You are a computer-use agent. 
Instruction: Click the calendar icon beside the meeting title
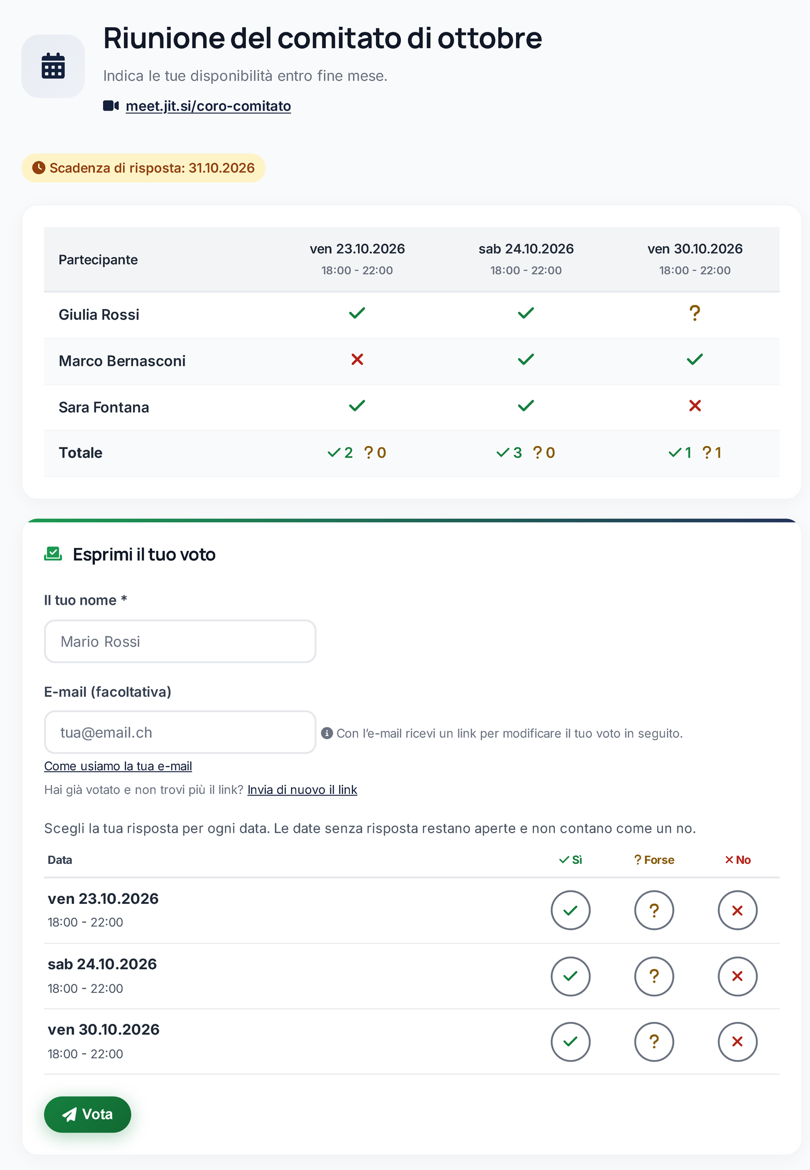(53, 66)
